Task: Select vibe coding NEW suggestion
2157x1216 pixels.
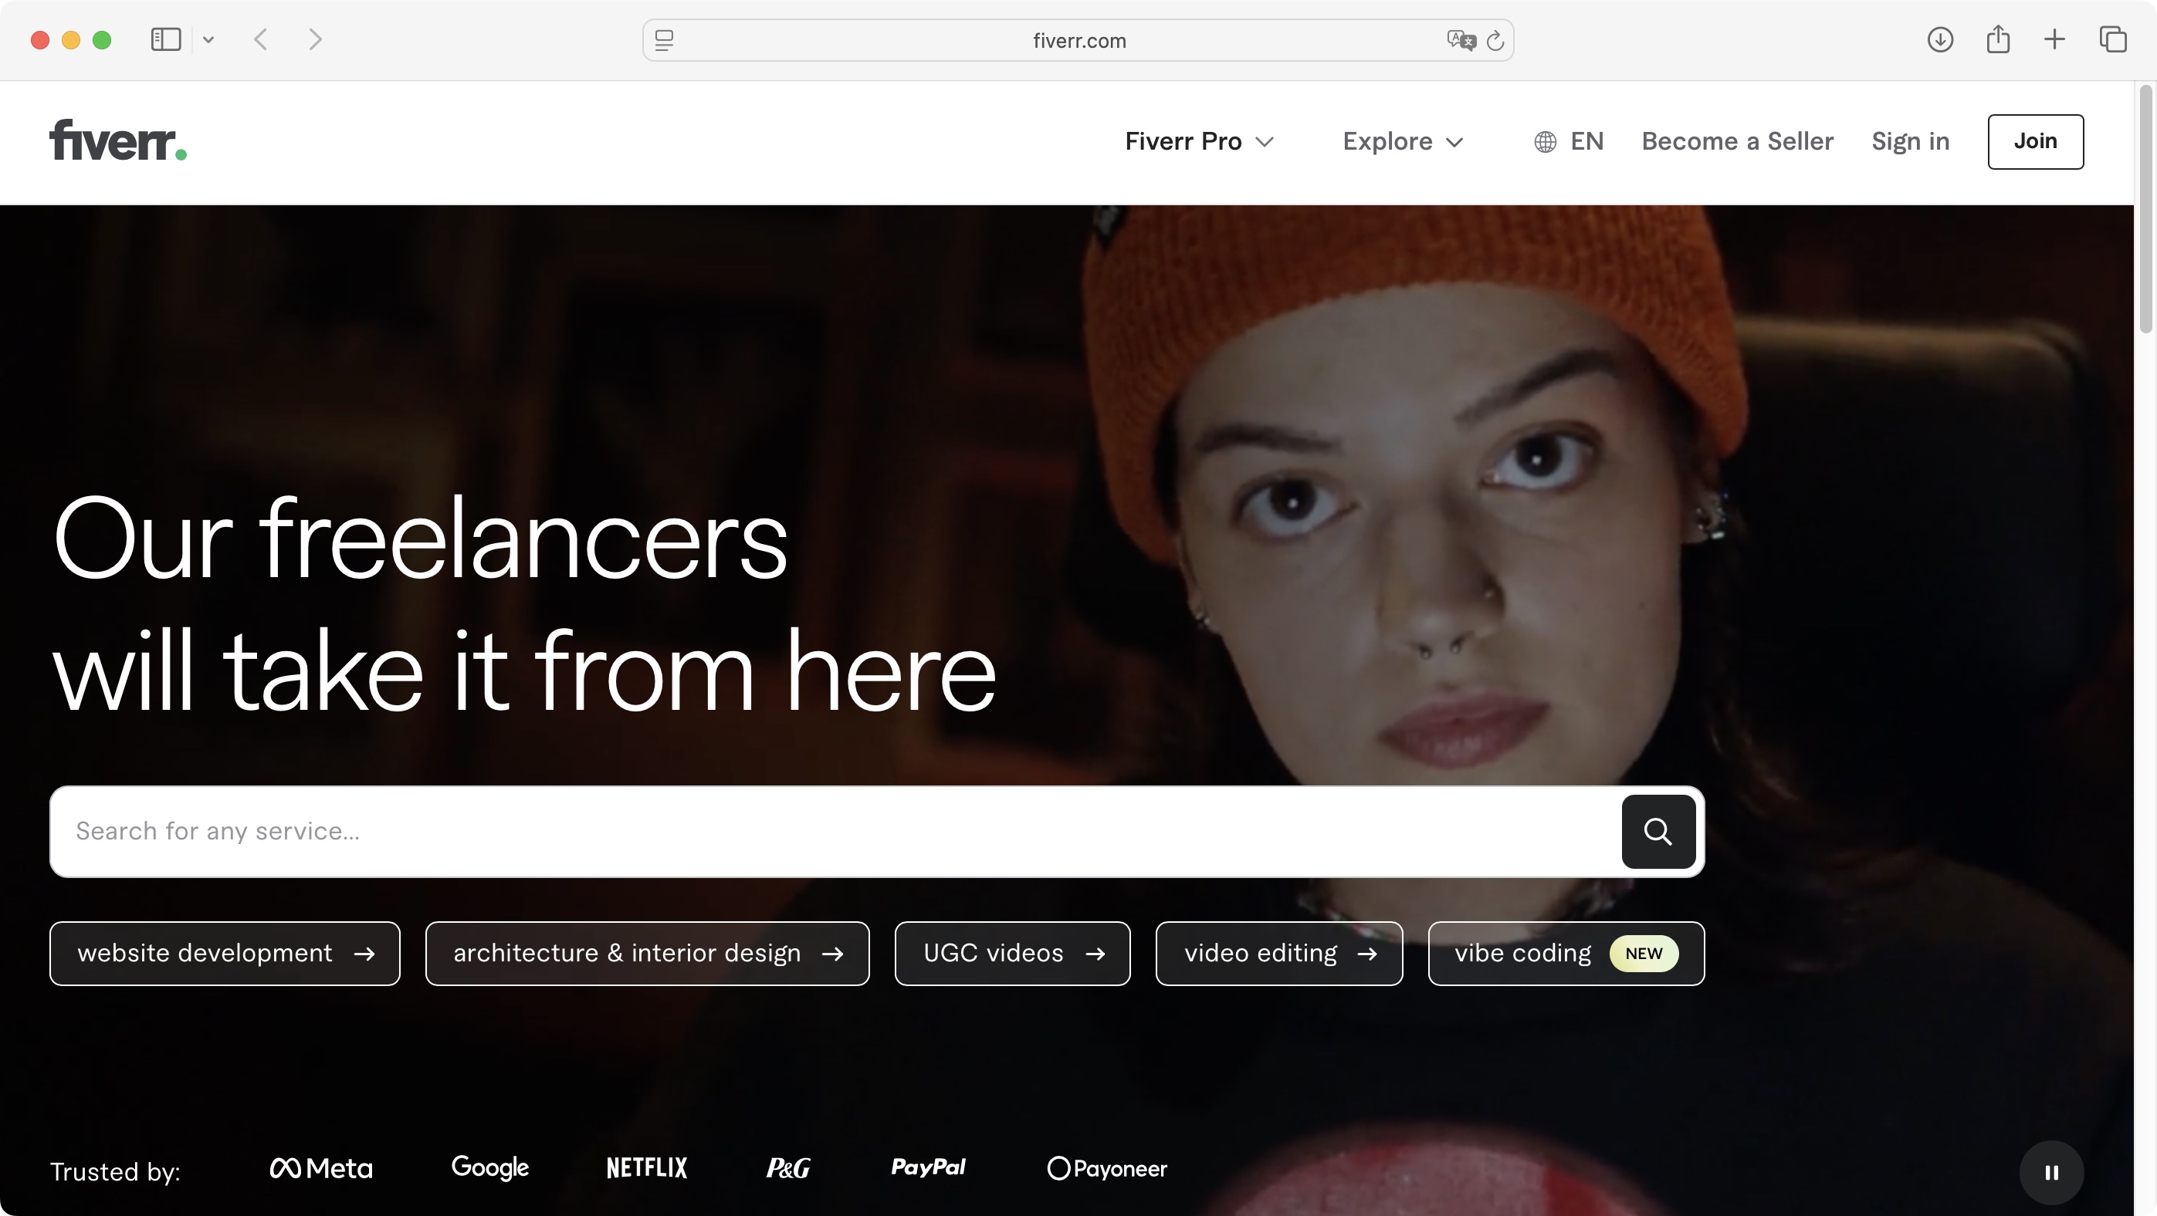Action: click(1566, 953)
